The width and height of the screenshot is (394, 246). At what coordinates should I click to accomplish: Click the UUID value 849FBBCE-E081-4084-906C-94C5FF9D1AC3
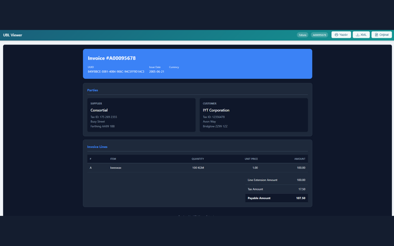coord(116,72)
